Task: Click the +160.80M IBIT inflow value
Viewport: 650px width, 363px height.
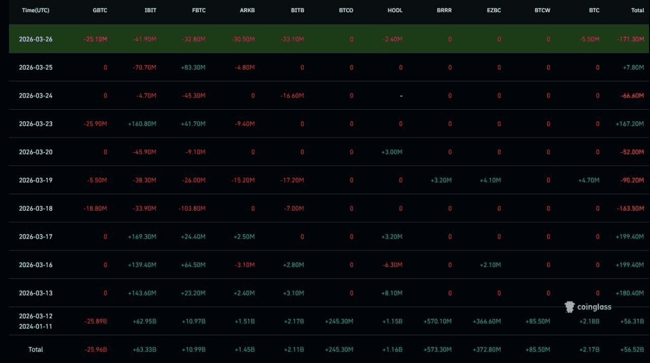Action: coord(142,124)
